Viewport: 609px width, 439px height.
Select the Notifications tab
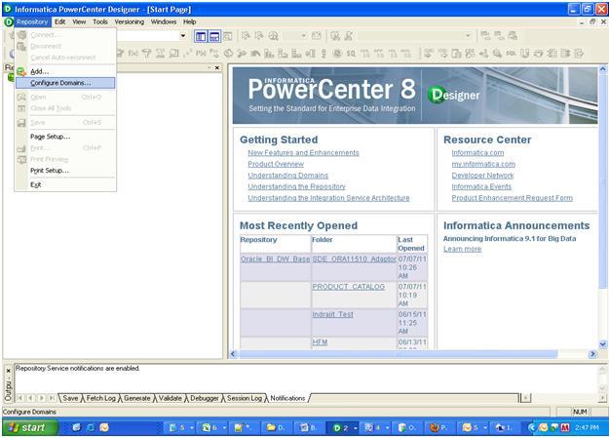pos(287,398)
